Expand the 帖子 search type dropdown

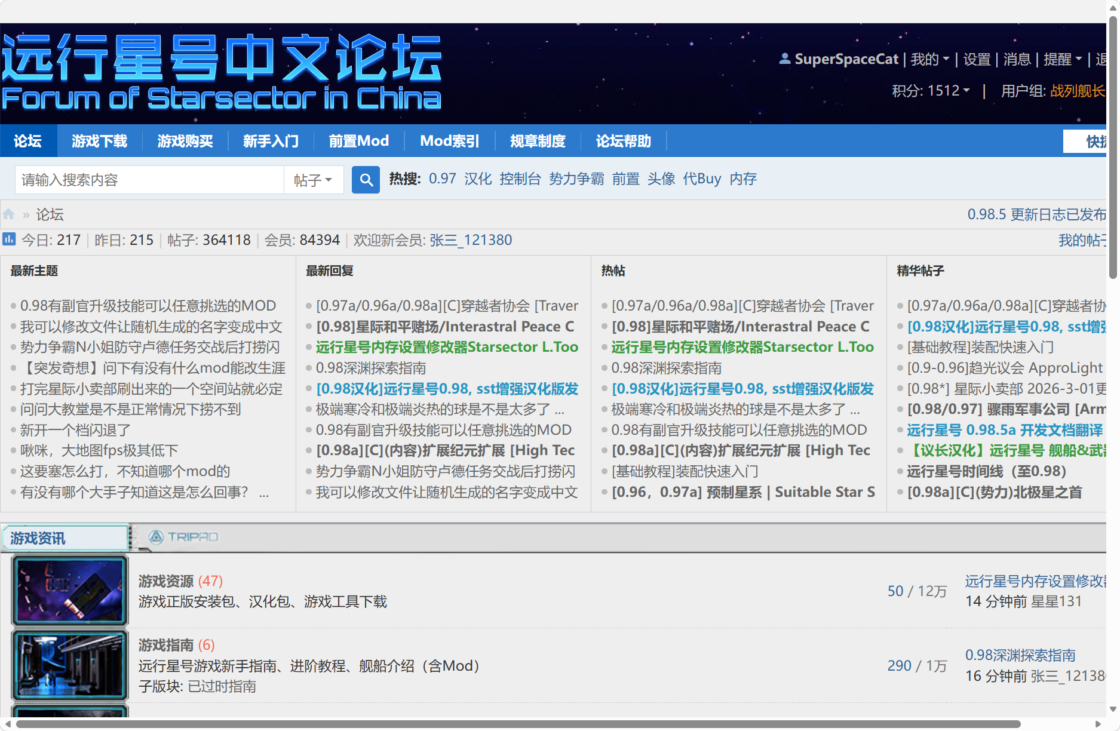(x=313, y=180)
